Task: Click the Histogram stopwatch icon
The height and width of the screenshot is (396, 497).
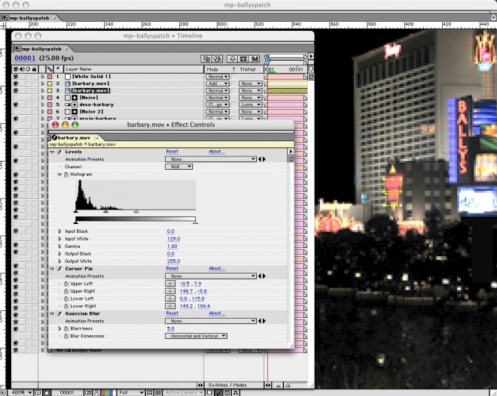Action: pyautogui.click(x=66, y=174)
